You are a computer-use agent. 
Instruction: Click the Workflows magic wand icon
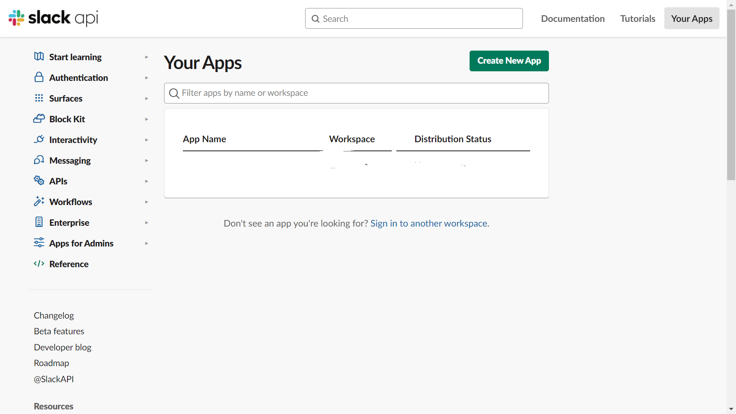click(39, 201)
